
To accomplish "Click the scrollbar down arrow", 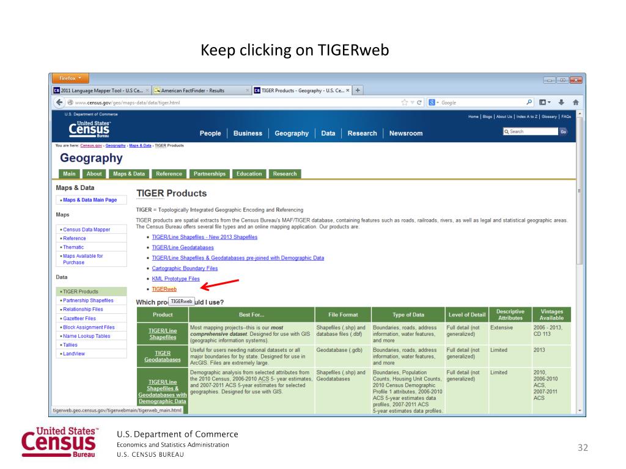I will 580,410.
